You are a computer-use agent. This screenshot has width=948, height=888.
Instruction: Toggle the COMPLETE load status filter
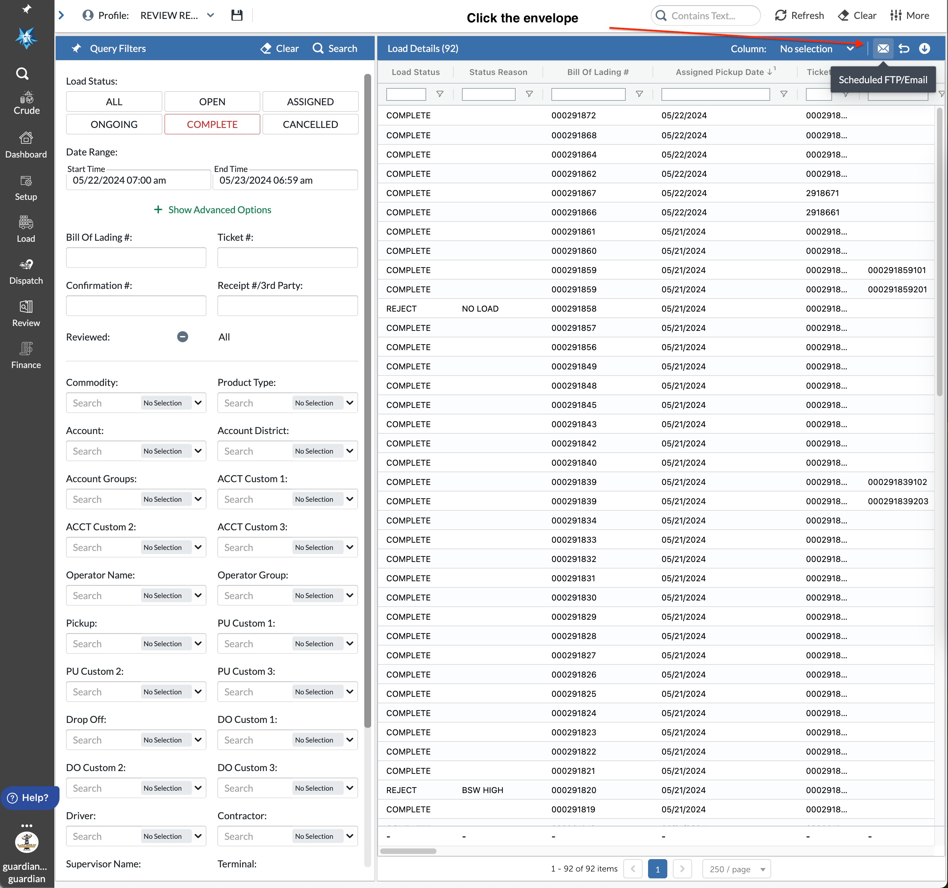(x=212, y=124)
